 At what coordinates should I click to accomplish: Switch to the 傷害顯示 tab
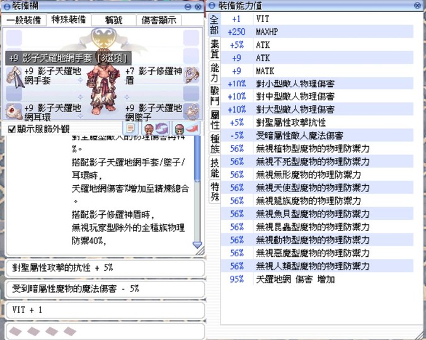click(158, 20)
